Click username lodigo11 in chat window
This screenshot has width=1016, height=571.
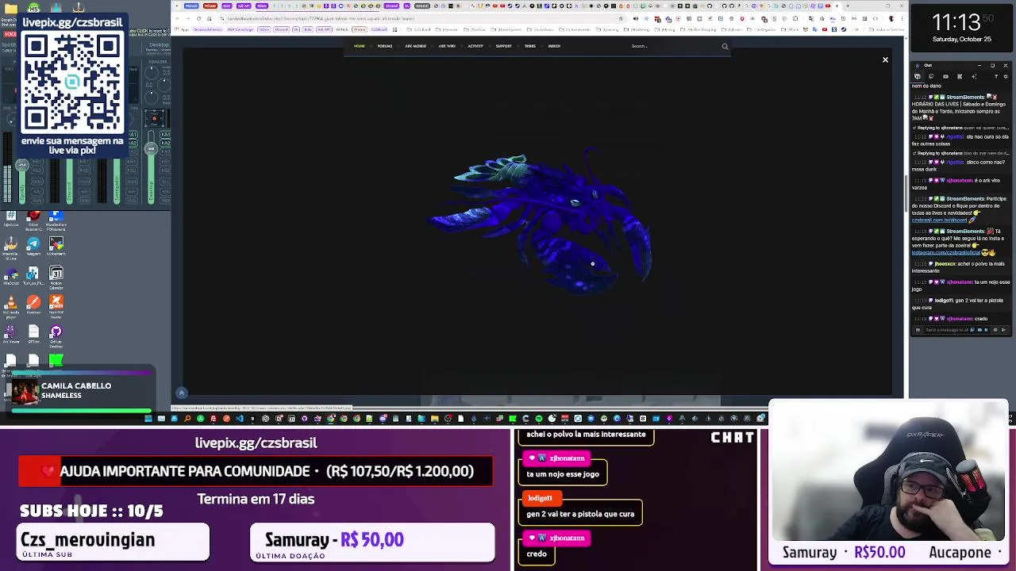click(944, 301)
